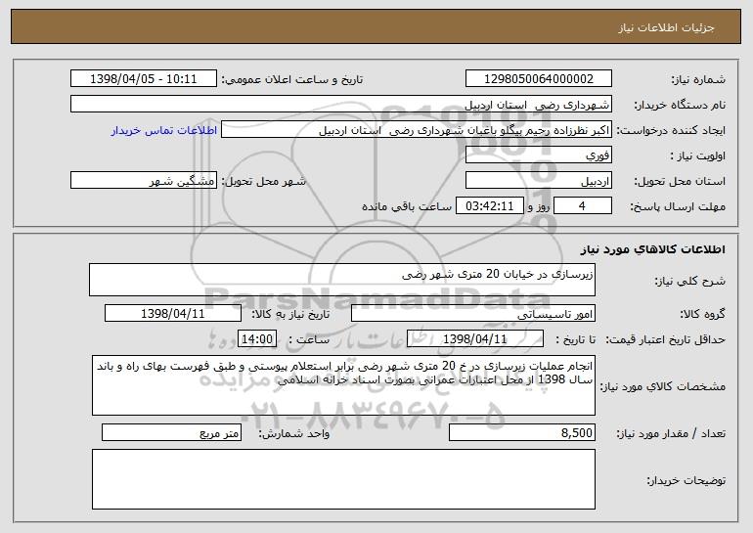This screenshot has width=753, height=533.
Task: Select the label توضیحات خریدار
Action: tap(687, 480)
